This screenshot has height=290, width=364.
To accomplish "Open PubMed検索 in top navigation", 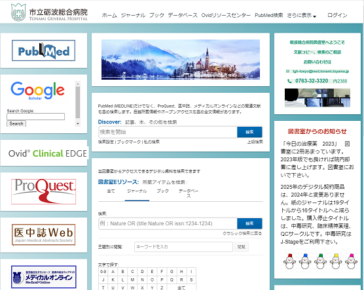I will 269,15.
